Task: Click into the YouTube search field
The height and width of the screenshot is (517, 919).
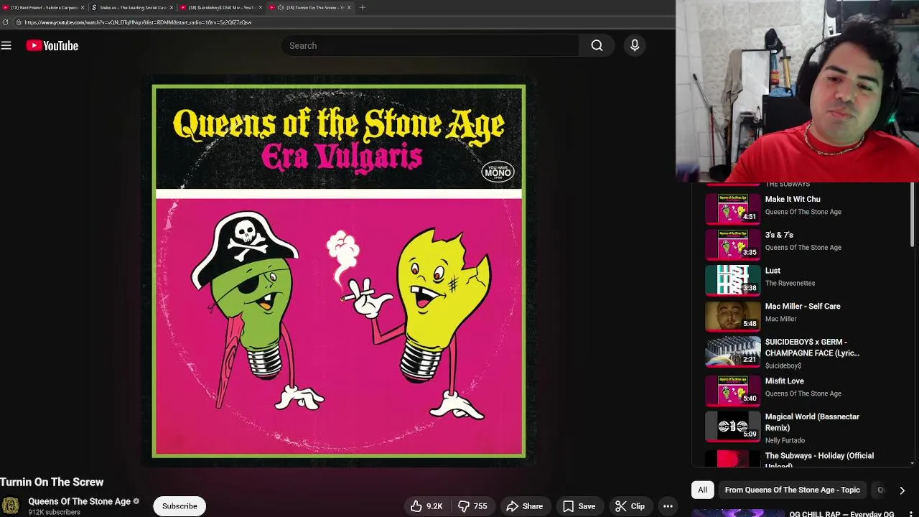Action: point(430,45)
